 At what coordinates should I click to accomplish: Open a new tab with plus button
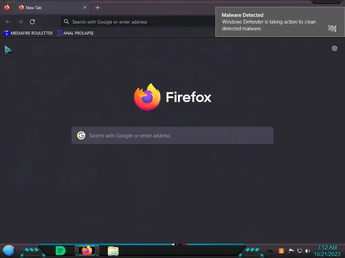click(x=97, y=8)
